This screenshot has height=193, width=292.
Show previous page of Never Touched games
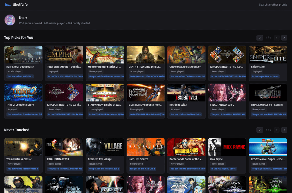[x=276, y=130]
